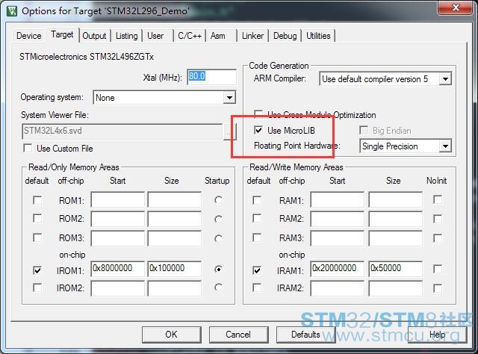Open the Floating Point Hardware dropdown

pyautogui.click(x=445, y=146)
